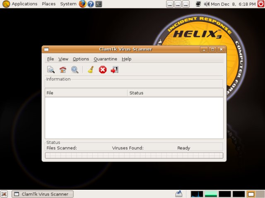265x198 pixels.
Task: Click the red power button icon
Action: (261, 4)
